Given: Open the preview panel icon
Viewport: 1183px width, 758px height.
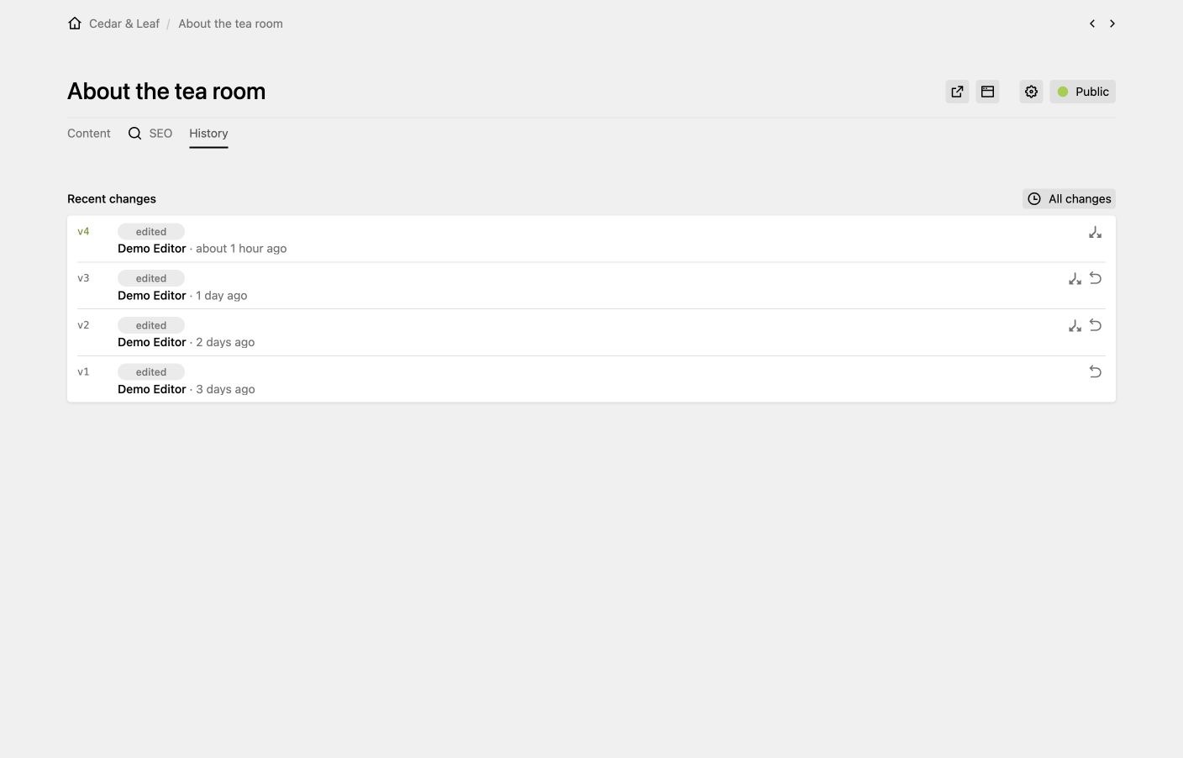Looking at the screenshot, I should (x=987, y=92).
